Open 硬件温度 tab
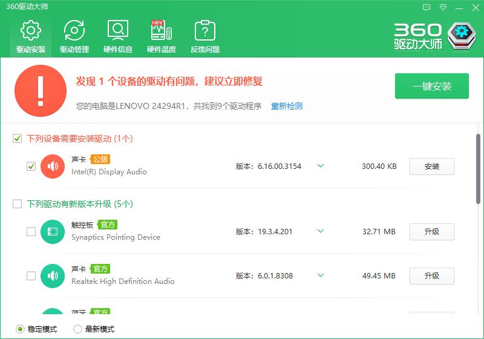This screenshot has height=339, width=484. (162, 36)
